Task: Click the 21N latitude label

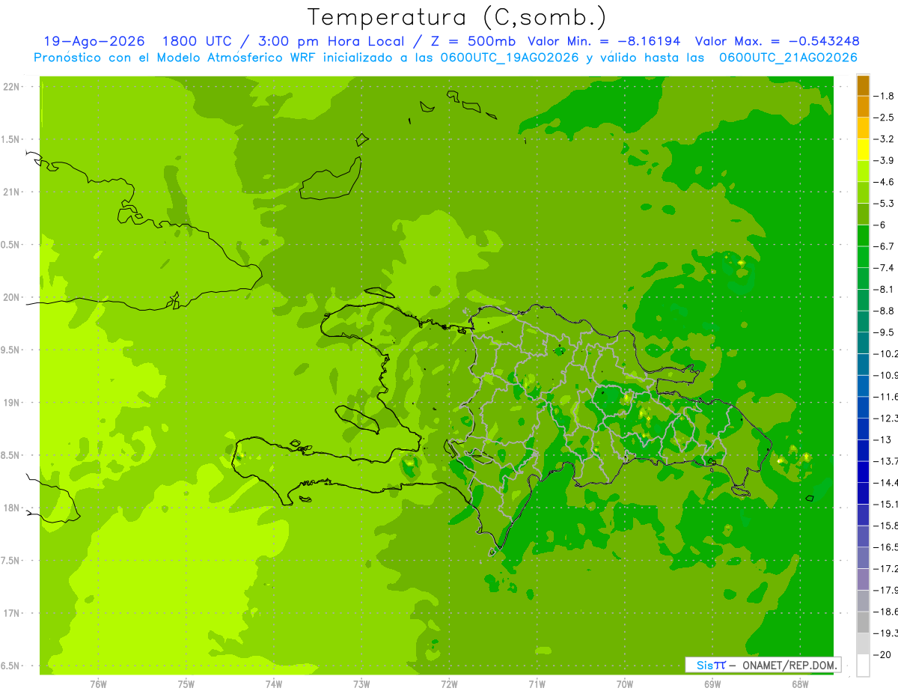Action: click(11, 192)
